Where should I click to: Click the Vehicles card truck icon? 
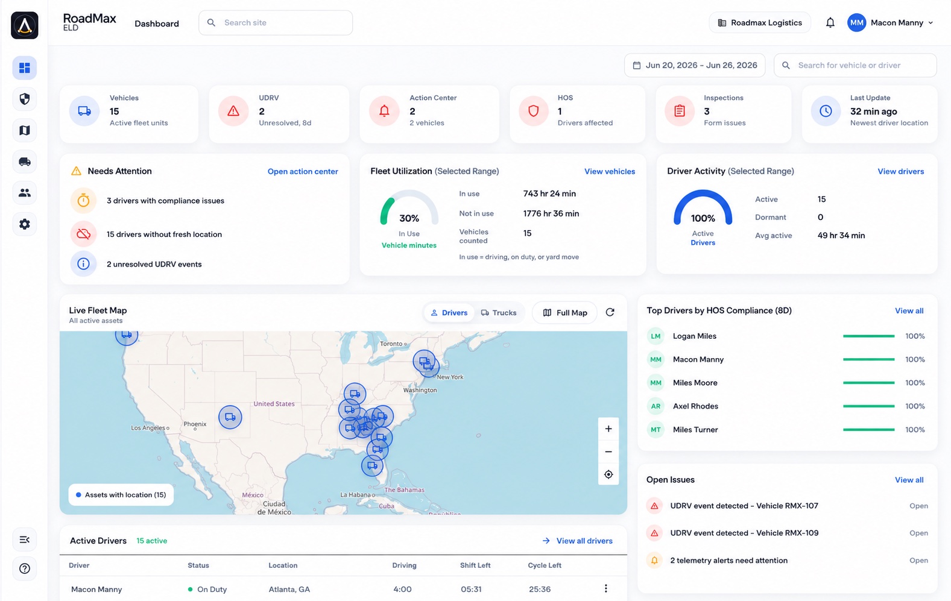84,111
